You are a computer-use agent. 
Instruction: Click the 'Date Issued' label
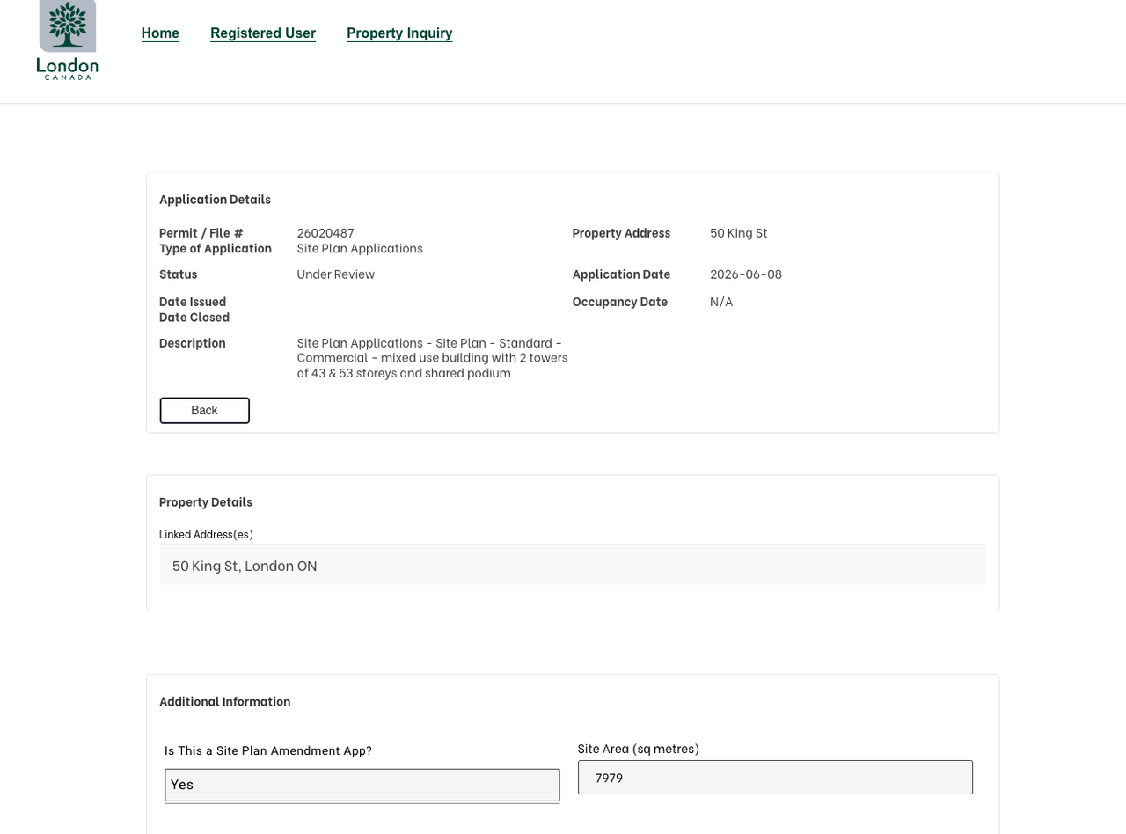pos(193,302)
